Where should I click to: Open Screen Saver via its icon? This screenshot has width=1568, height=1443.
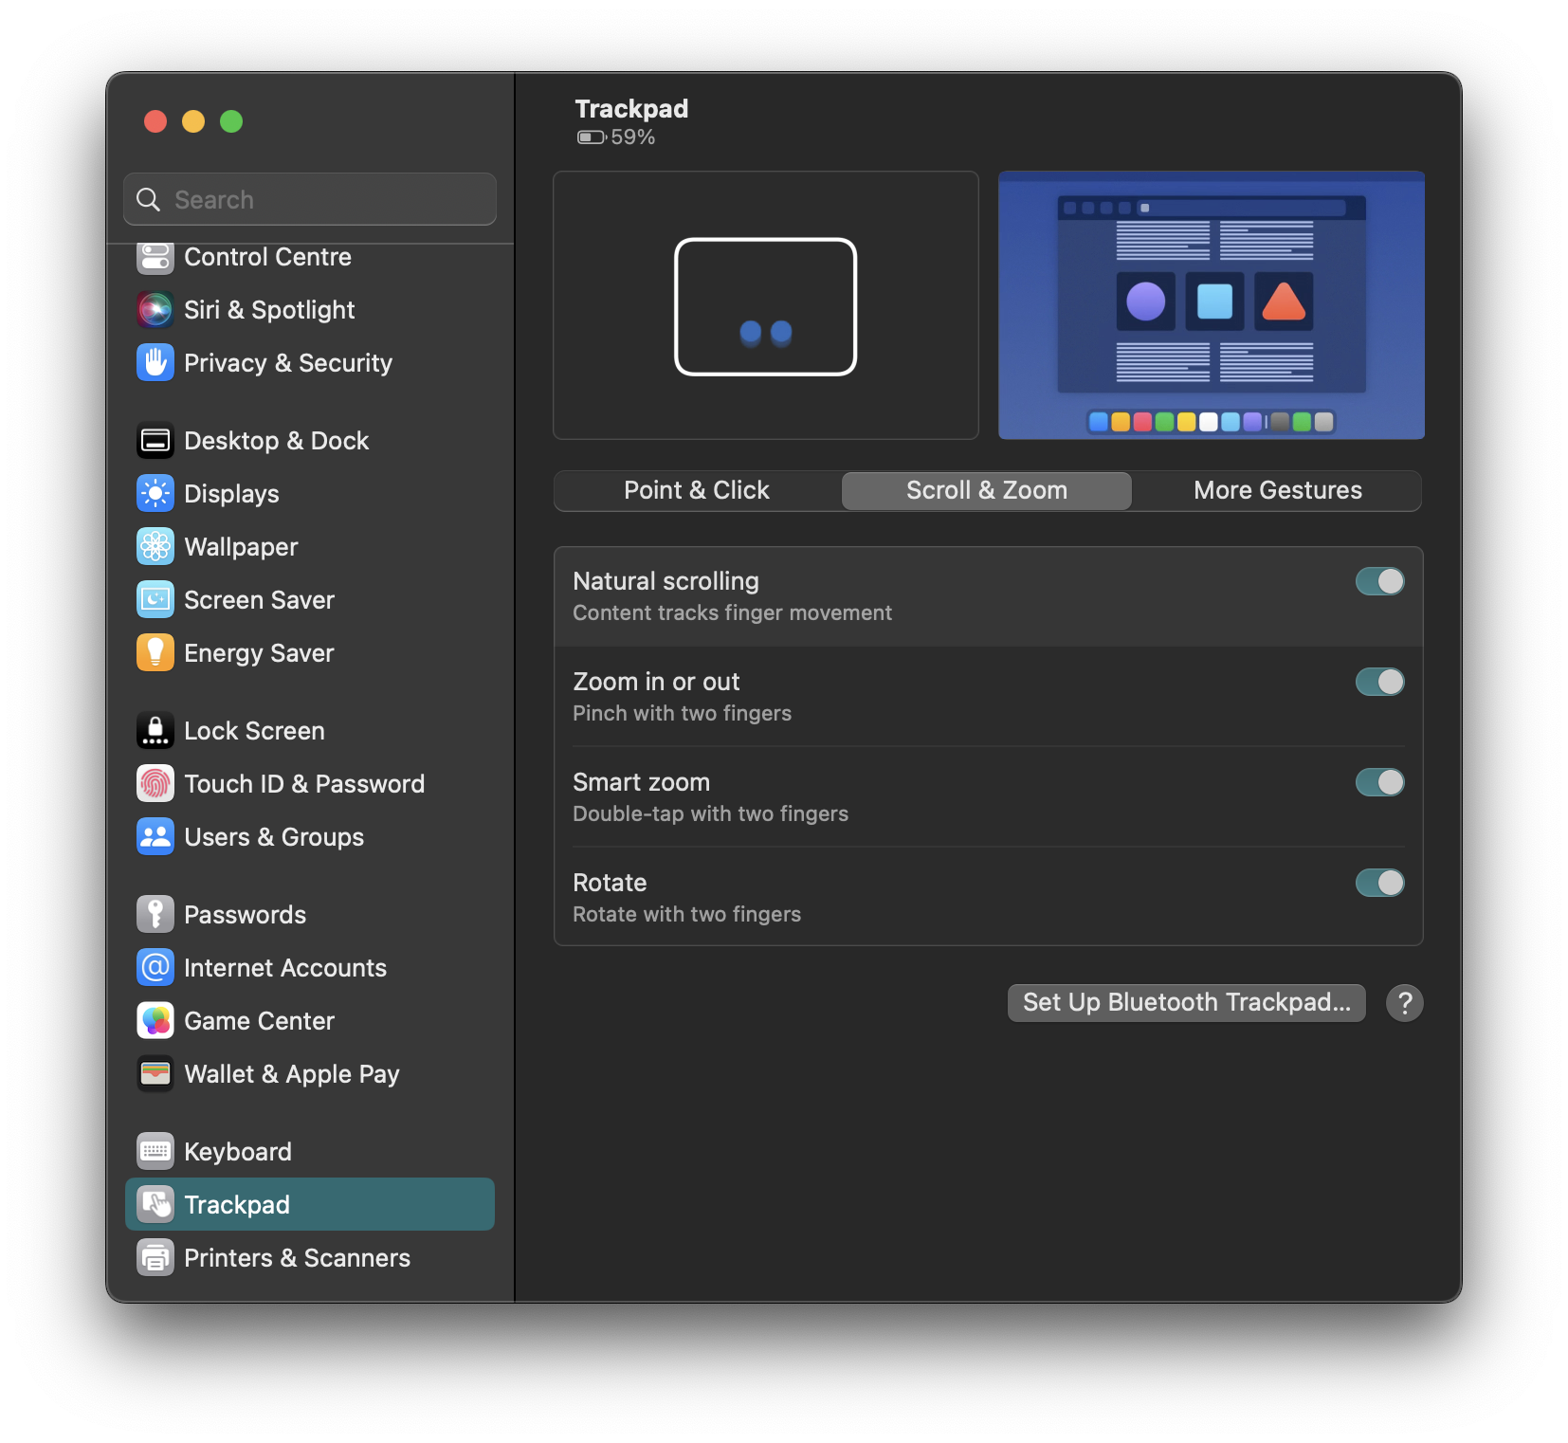tap(155, 600)
